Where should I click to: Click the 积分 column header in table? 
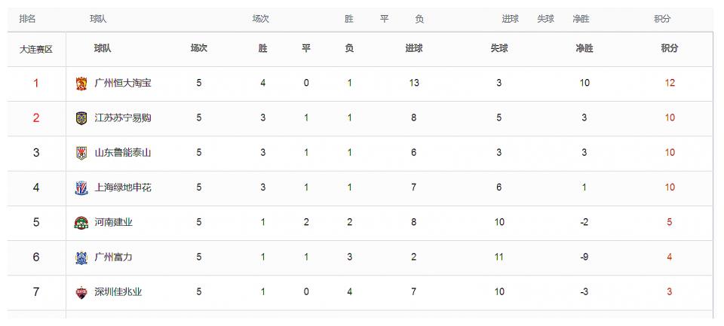670,48
